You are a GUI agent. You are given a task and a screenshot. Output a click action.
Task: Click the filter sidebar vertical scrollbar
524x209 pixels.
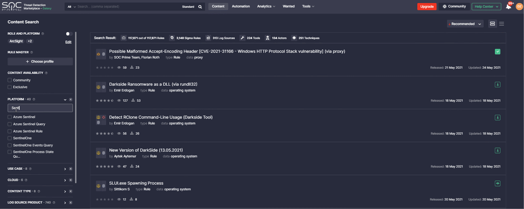76,108
